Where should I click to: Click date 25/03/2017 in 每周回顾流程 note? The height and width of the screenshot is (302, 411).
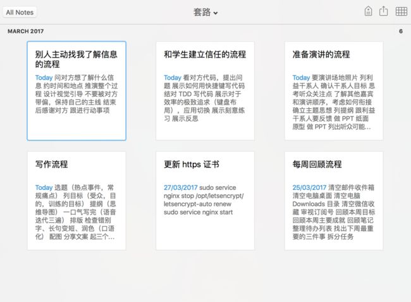point(309,187)
